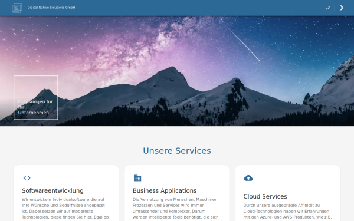Open the Digital Native Solutions GmbH home link
Viewport: 354px width, 221px height.
coord(51,8)
